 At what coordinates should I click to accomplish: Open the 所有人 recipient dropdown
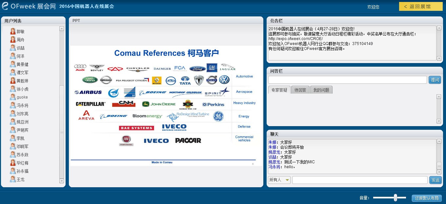pyautogui.click(x=279, y=180)
